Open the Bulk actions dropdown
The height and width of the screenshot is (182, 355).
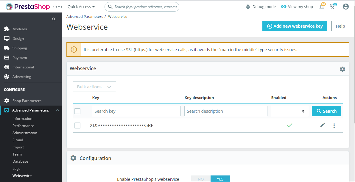[x=94, y=87]
